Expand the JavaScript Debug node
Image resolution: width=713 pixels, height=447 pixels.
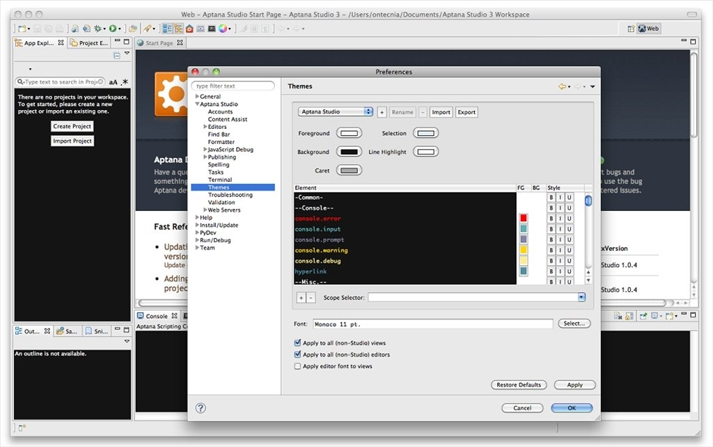point(205,149)
